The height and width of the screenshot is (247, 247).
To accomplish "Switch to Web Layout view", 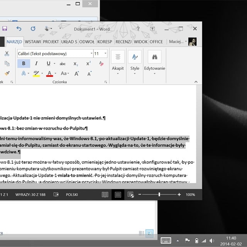I will pyautogui.click(x=131, y=195).
